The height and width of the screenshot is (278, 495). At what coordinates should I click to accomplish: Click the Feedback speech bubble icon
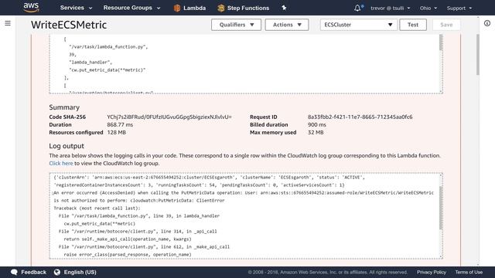click(x=14, y=272)
